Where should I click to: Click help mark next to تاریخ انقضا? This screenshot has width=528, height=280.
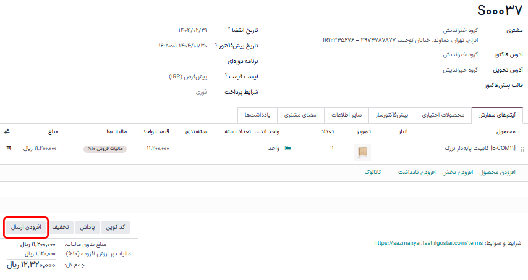(229, 30)
